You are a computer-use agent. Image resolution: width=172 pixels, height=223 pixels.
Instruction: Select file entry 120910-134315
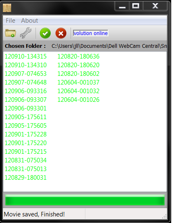pos(26,56)
